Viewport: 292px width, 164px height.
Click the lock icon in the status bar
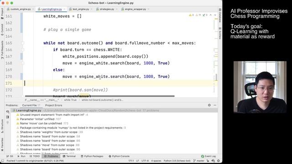[x=208, y=161]
